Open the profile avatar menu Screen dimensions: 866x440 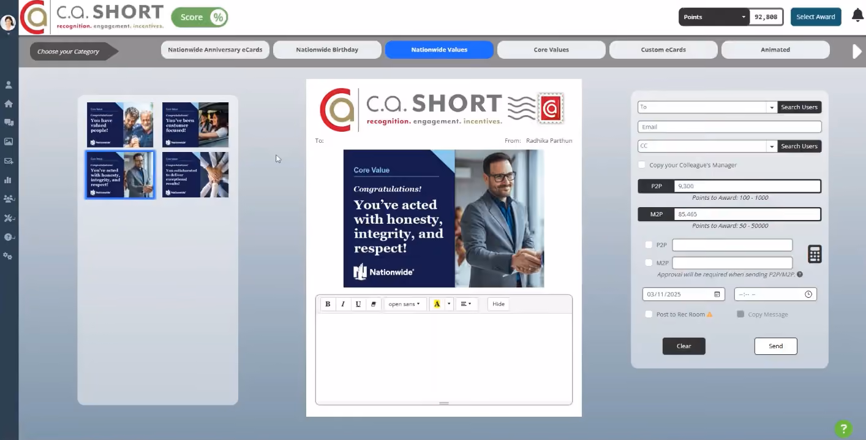9,23
